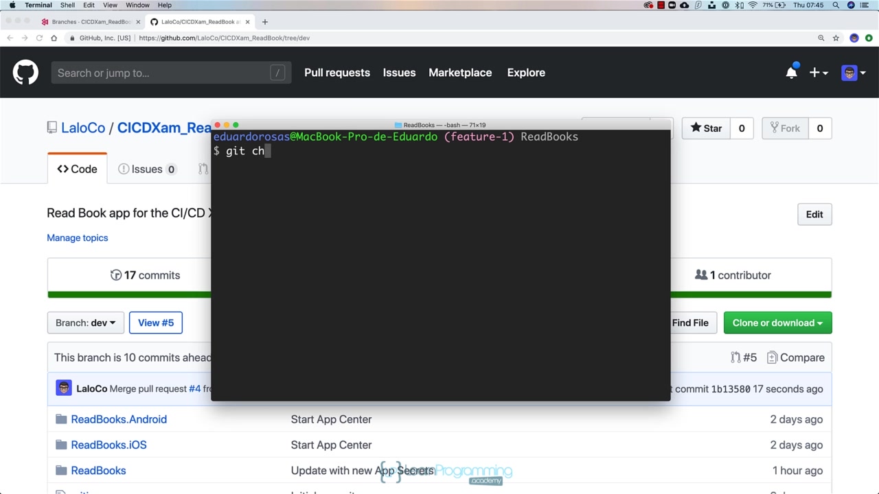
Task: Click the address bar URL
Action: (x=224, y=38)
